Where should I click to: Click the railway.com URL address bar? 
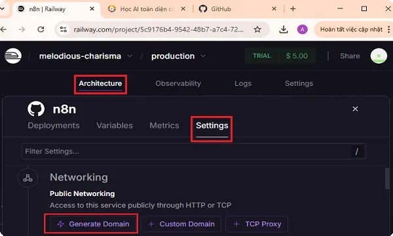pyautogui.click(x=159, y=29)
